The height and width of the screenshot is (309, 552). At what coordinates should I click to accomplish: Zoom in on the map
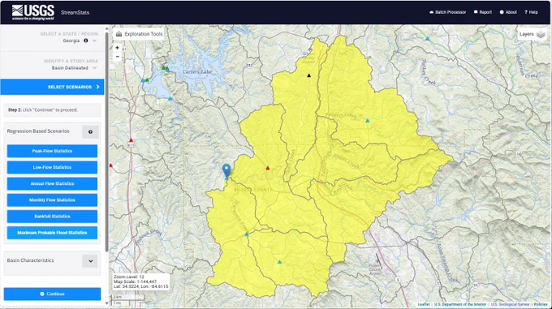[118, 48]
